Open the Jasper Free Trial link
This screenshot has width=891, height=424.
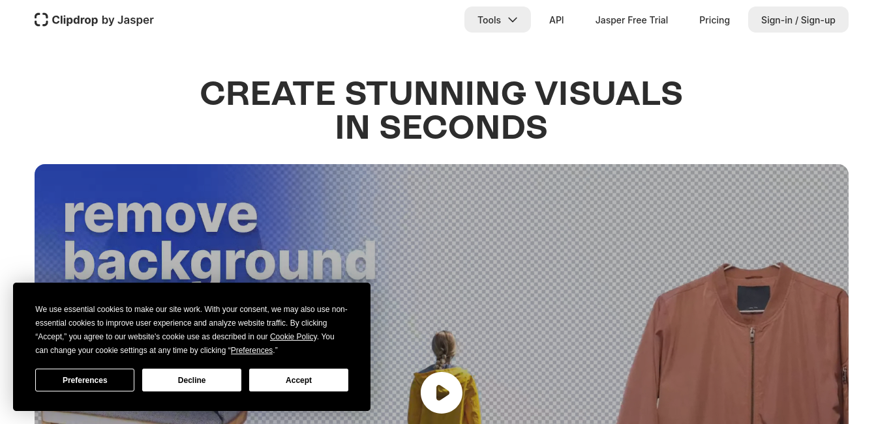click(x=631, y=20)
